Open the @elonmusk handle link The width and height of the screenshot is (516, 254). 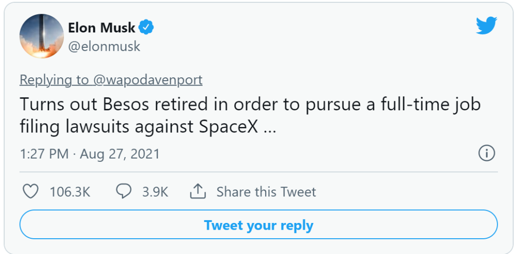click(x=104, y=46)
